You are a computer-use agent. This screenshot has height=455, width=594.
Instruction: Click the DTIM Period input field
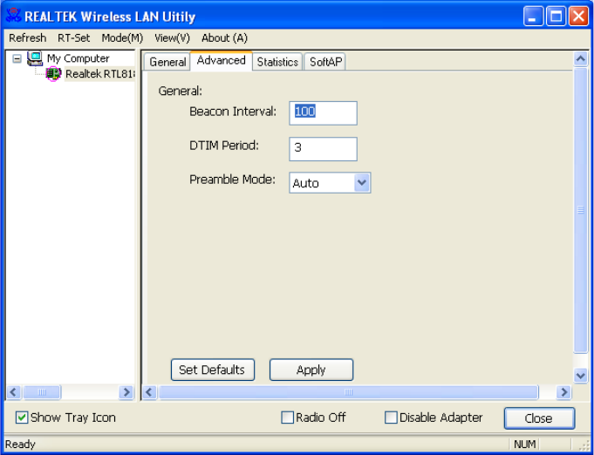[x=323, y=149]
